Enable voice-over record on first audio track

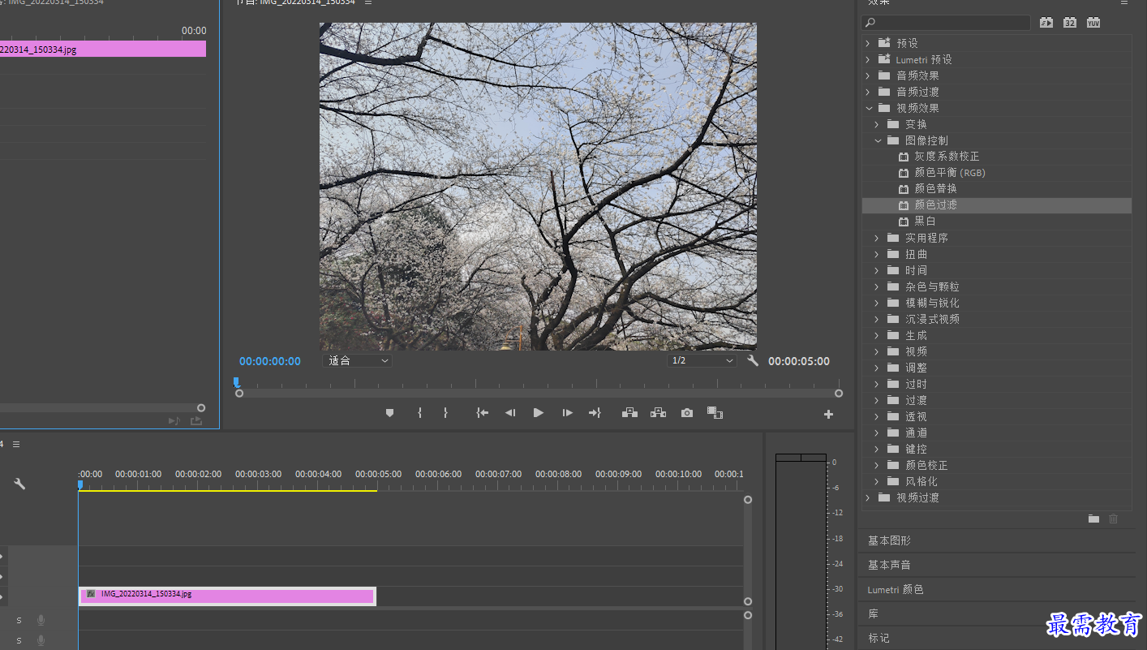(41, 621)
